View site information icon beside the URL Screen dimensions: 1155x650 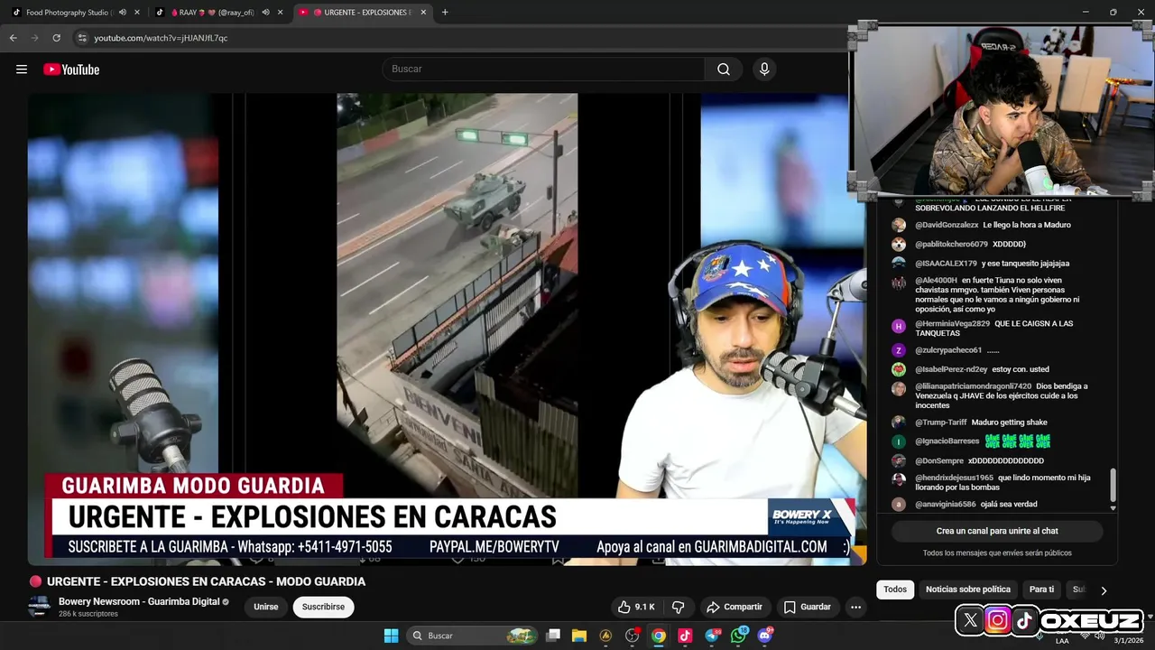[82, 38]
